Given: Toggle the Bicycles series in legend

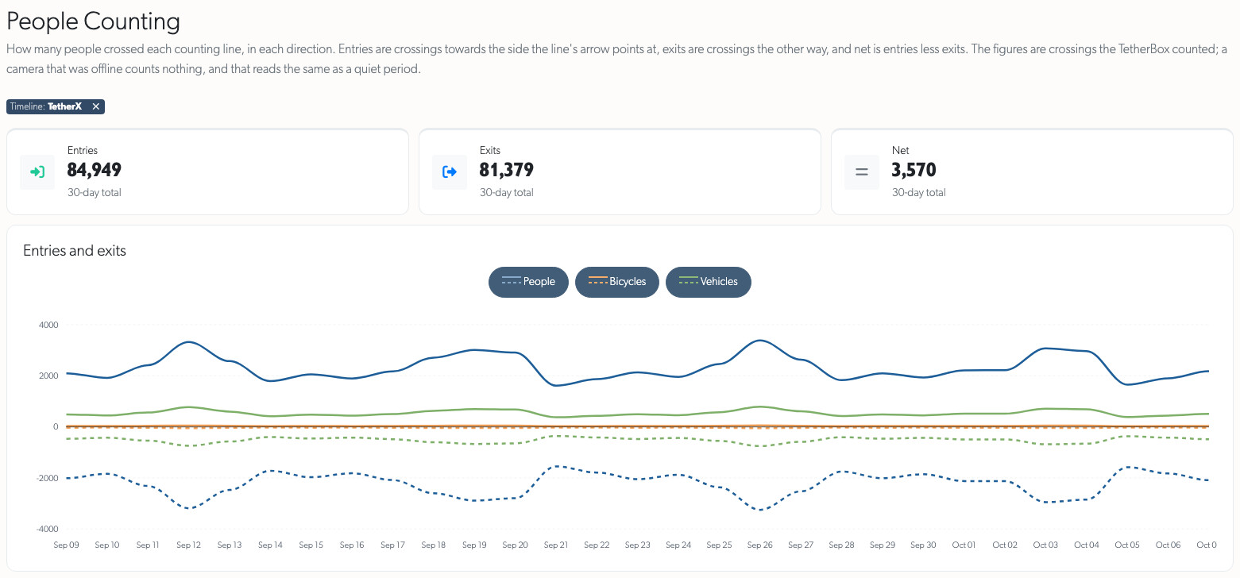Looking at the screenshot, I should coord(617,282).
